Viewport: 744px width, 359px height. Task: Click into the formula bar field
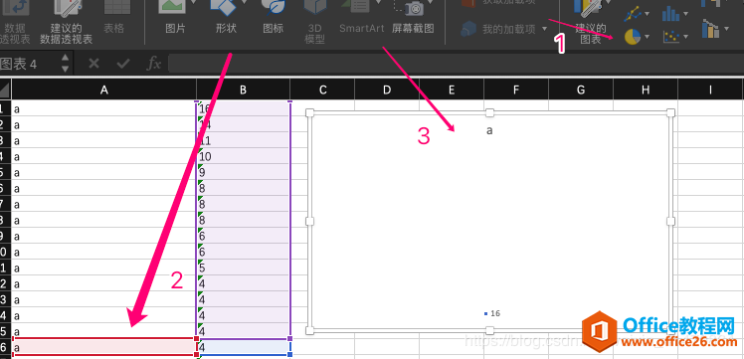pyautogui.click(x=456, y=63)
